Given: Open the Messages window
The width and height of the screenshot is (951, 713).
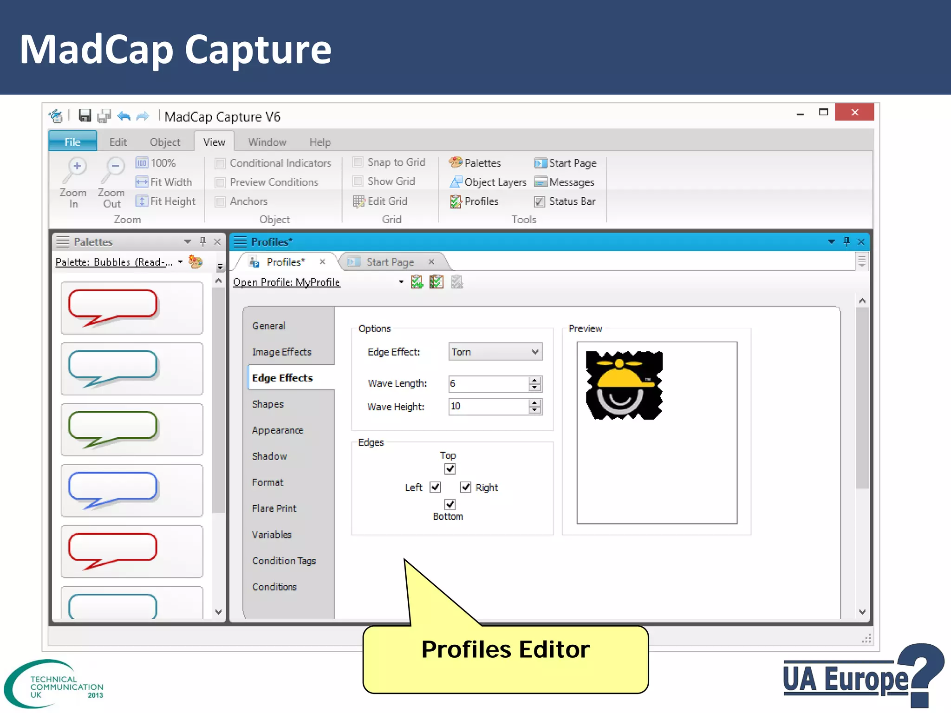Looking at the screenshot, I should point(564,182).
